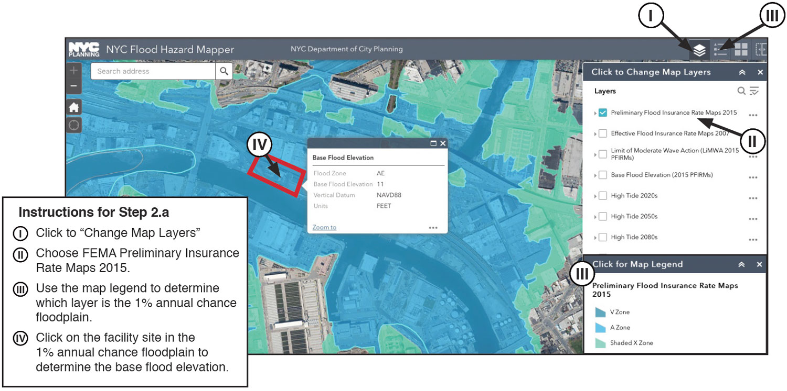Image resolution: width=787 pixels, height=391 pixels.
Task: Collapse the Click to Change Map Layers panel
Action: coord(742,73)
